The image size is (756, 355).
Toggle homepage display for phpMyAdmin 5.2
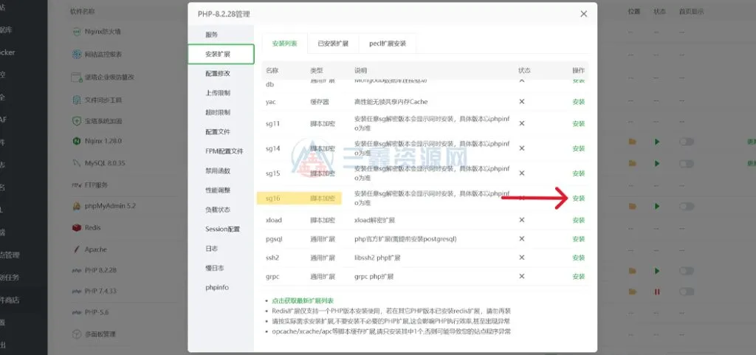click(x=687, y=206)
